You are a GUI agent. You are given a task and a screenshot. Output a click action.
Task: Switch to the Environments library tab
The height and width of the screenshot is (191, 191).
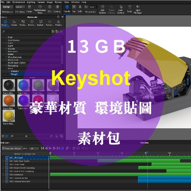tap(32, 23)
